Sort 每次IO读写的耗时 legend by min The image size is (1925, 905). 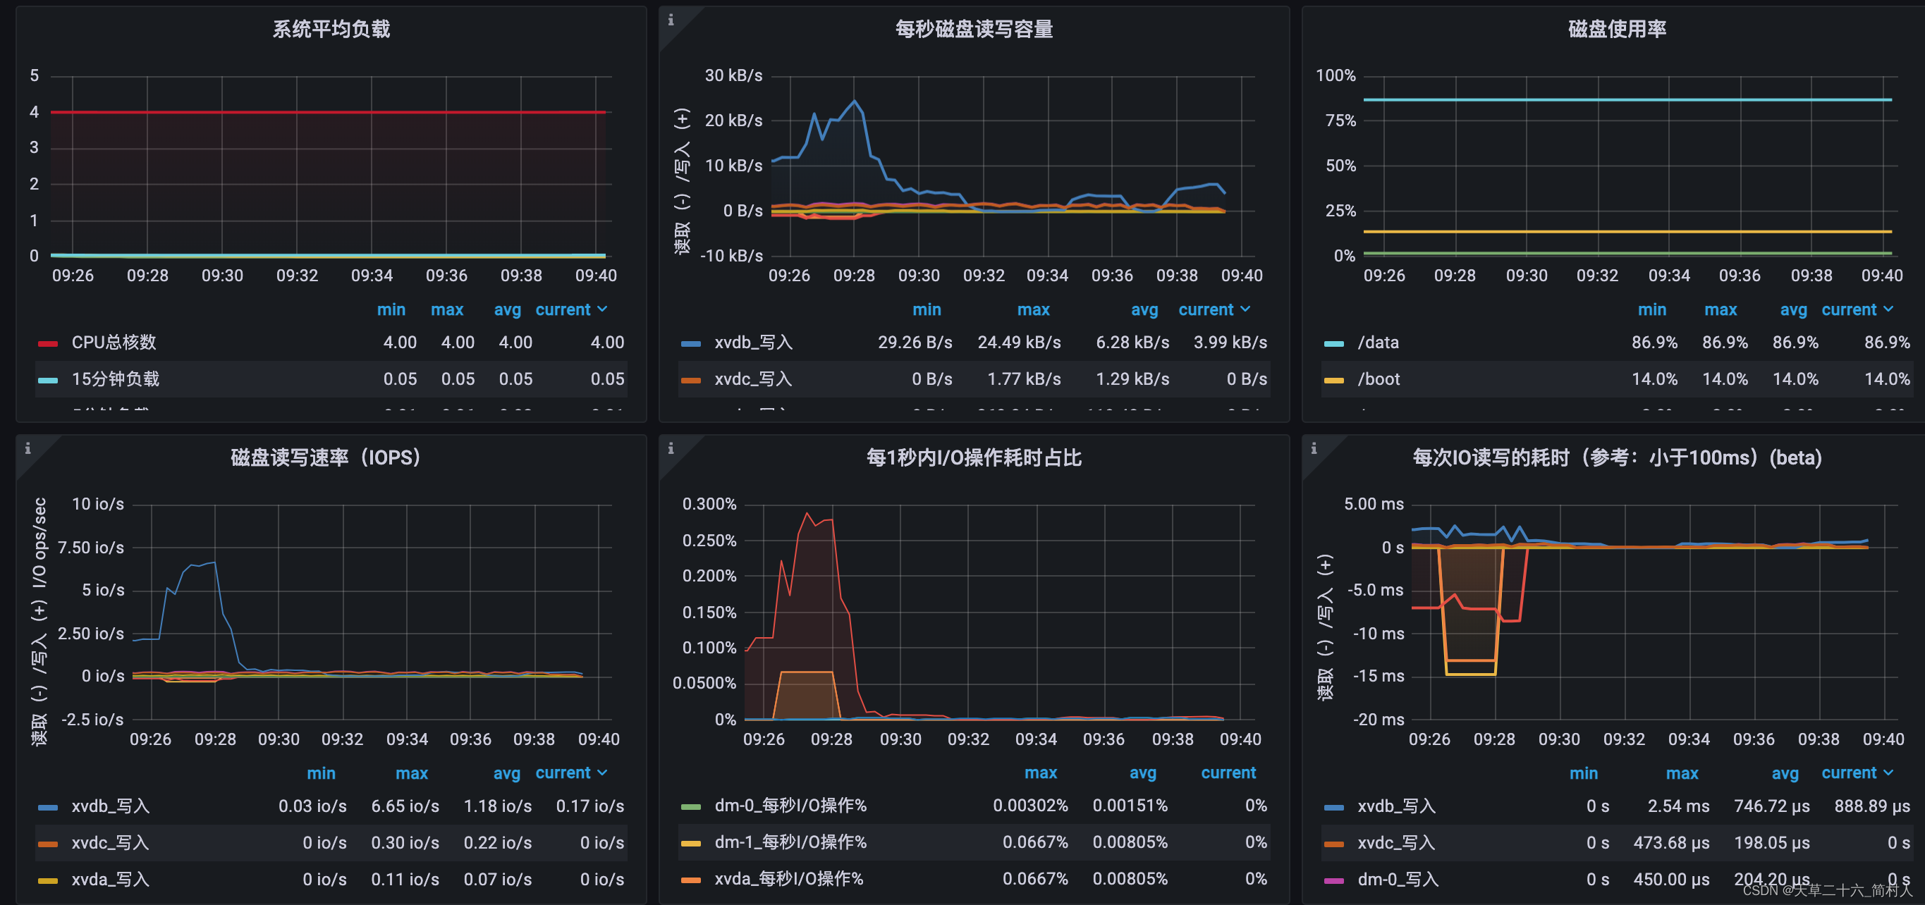pos(1584,772)
